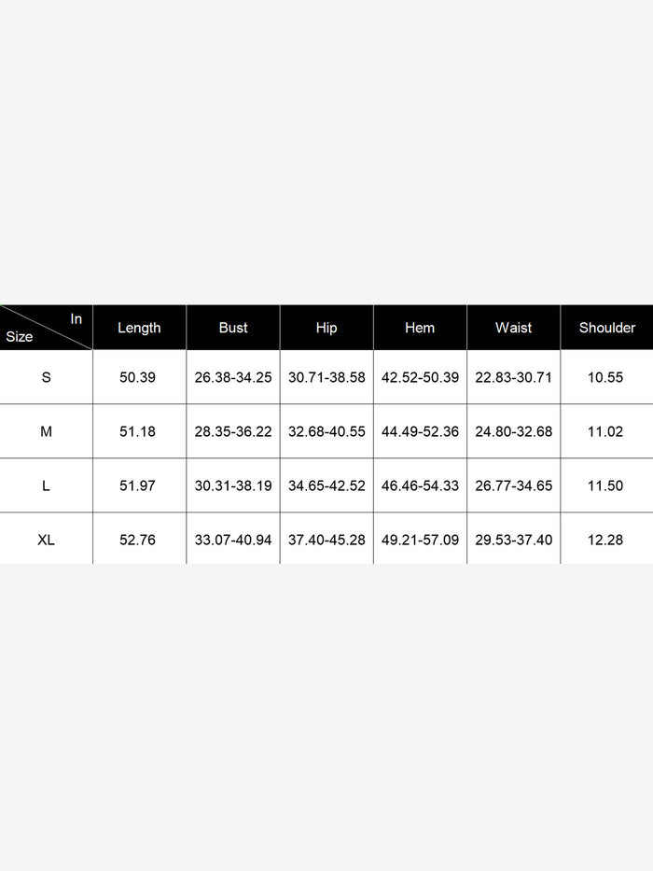Click bust range 28.35-36.22

click(233, 431)
